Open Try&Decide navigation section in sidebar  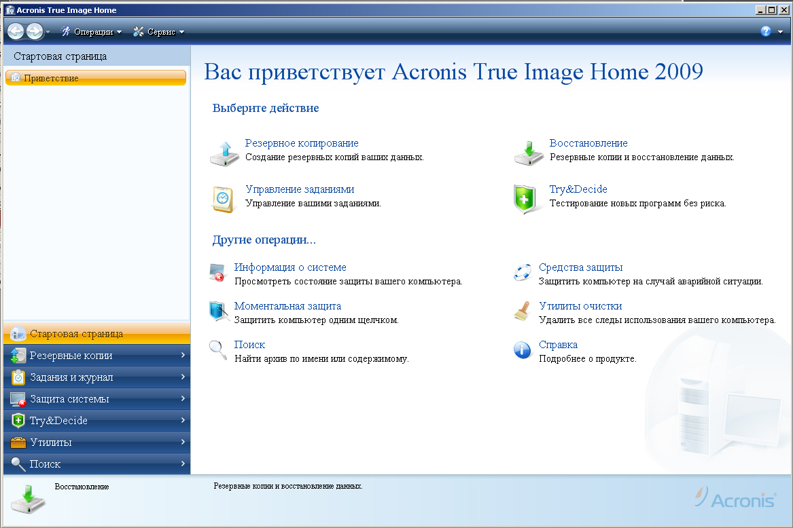96,420
